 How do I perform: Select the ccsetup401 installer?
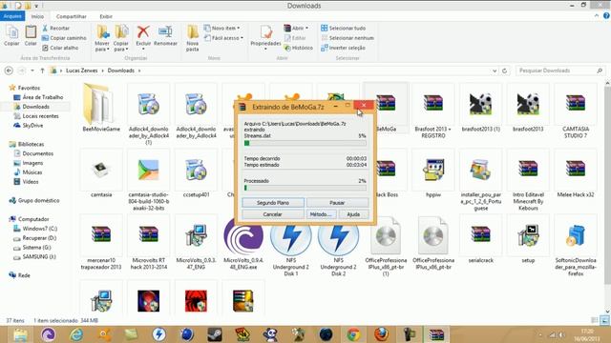pos(196,173)
